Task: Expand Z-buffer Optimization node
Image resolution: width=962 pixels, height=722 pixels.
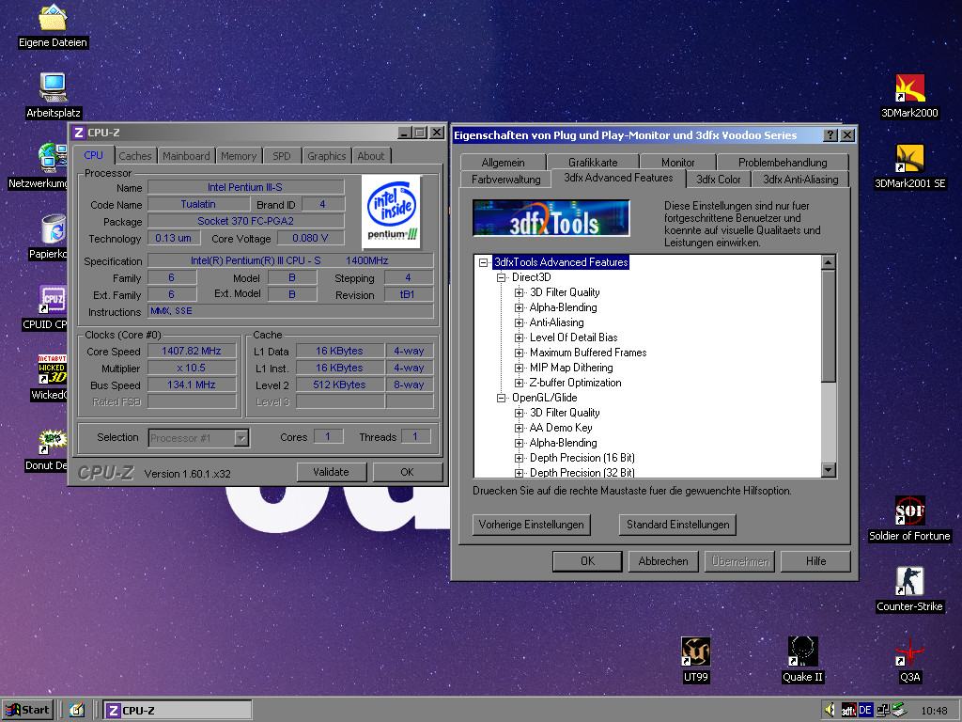Action: [519, 383]
